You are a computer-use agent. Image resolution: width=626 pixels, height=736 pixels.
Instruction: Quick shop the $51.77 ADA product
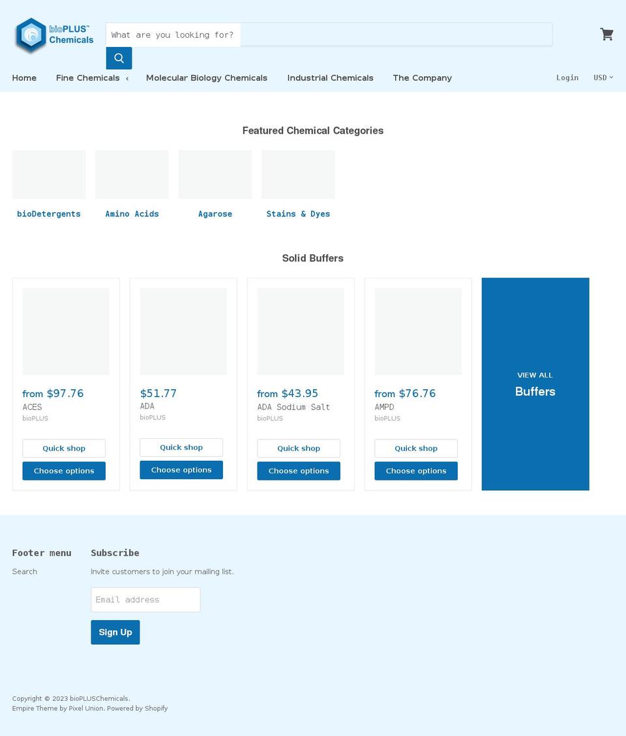coord(181,447)
